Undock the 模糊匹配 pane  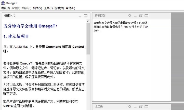pos(141,16)
